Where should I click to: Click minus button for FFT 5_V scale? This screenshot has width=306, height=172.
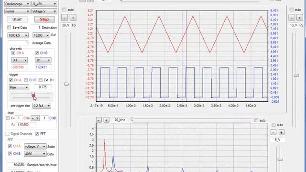tap(273, 132)
